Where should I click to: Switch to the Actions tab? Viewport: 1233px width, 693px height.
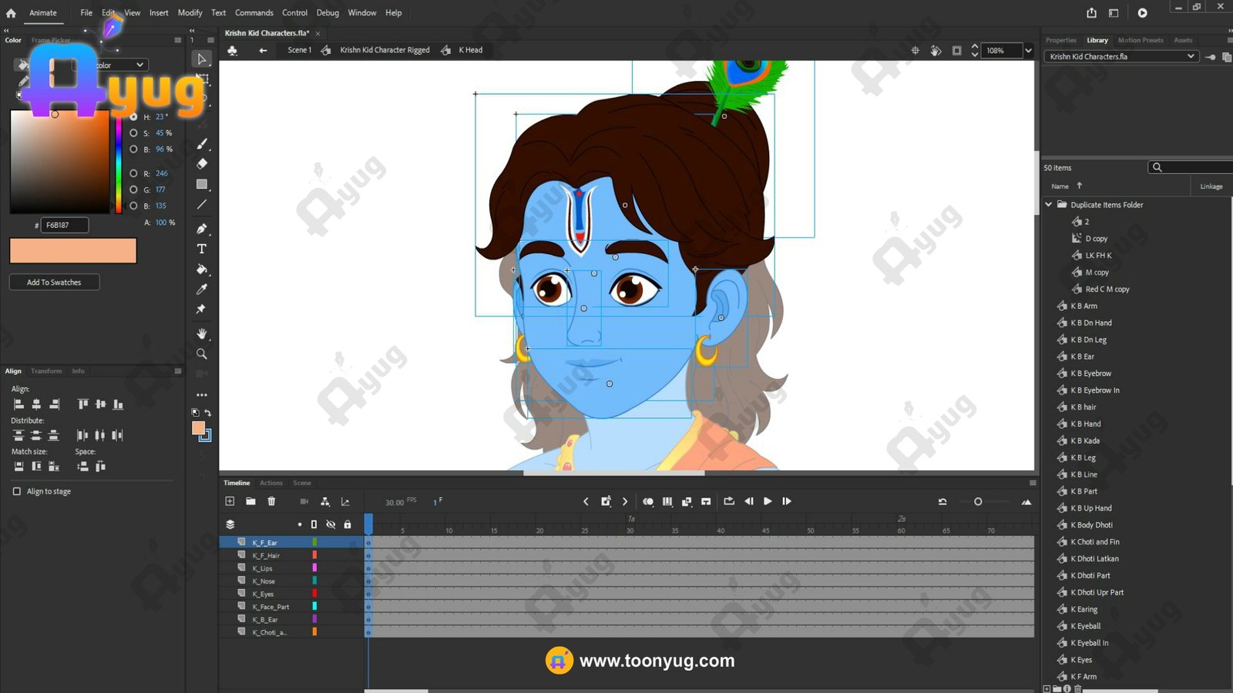271,483
